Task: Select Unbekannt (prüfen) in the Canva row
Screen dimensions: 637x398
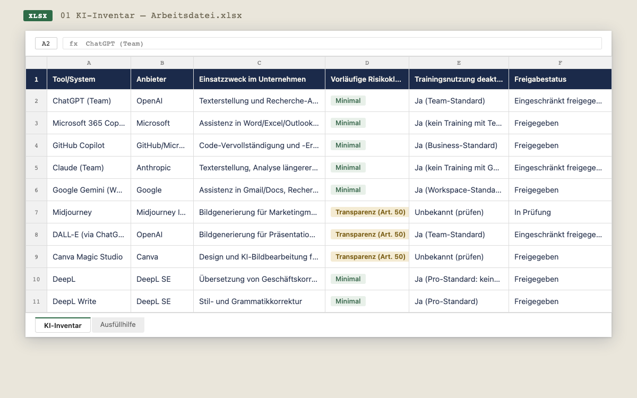Action: [459, 257]
